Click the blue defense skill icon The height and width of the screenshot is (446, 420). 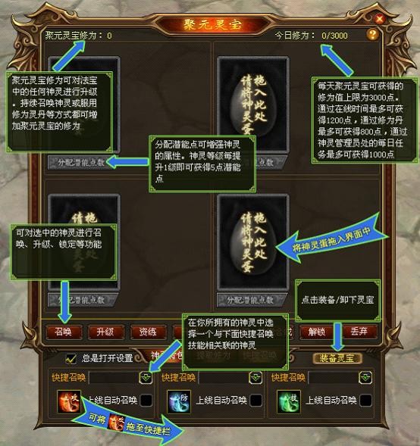click(178, 401)
